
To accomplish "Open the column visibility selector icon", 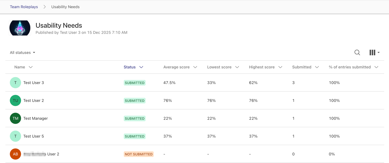I will coord(374,52).
